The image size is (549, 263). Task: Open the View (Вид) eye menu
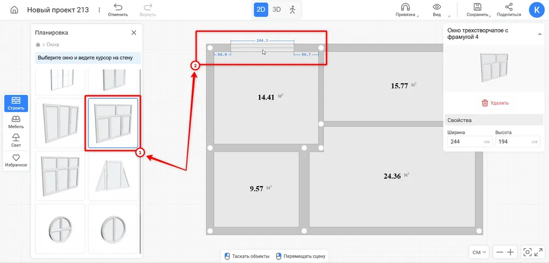(x=438, y=7)
